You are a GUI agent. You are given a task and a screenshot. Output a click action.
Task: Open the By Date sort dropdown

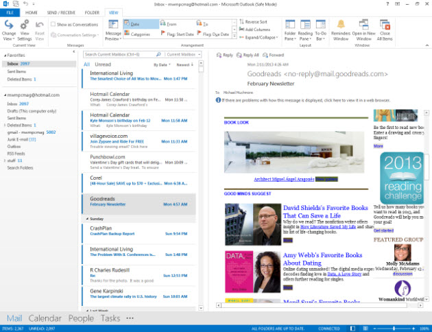coord(162,64)
